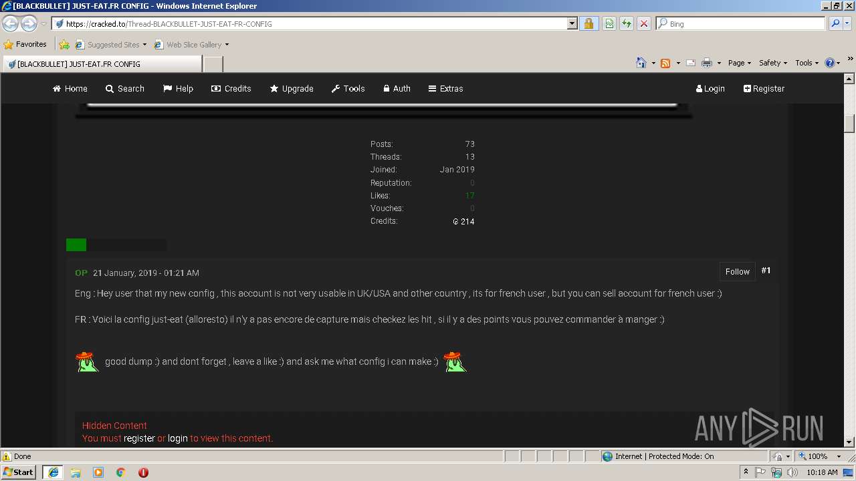Screen dimensions: 856x481
Task: Click the 10:18 AM system clock
Action: click(822, 472)
